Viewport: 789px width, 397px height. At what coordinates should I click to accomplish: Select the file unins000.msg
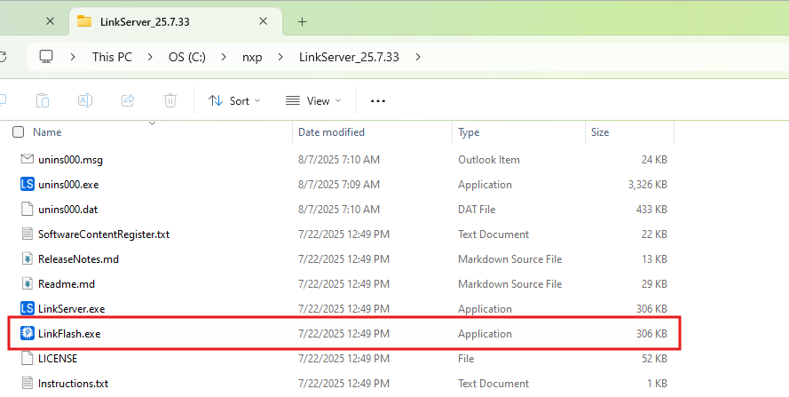(x=70, y=160)
